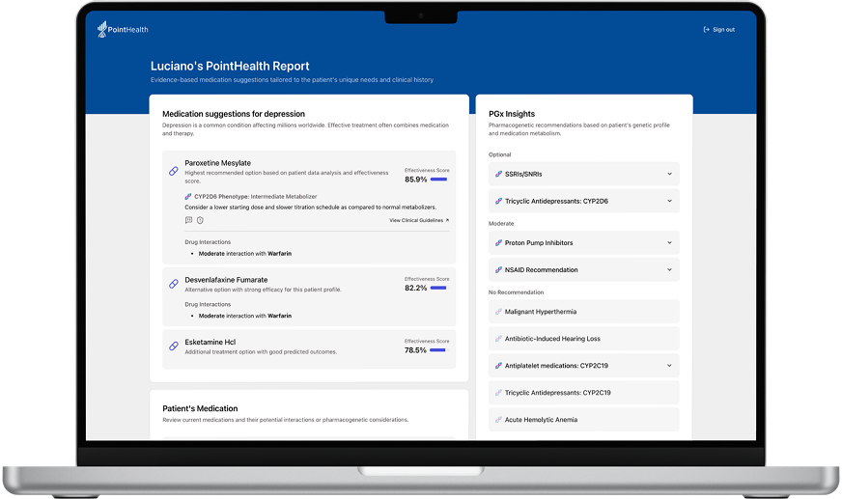Click the Optional section label
This screenshot has height=499, width=842.
500,154
